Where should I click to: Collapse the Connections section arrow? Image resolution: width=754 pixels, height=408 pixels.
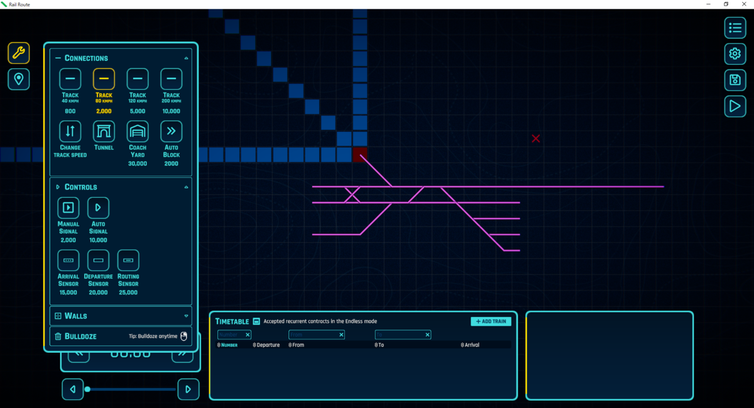click(186, 58)
